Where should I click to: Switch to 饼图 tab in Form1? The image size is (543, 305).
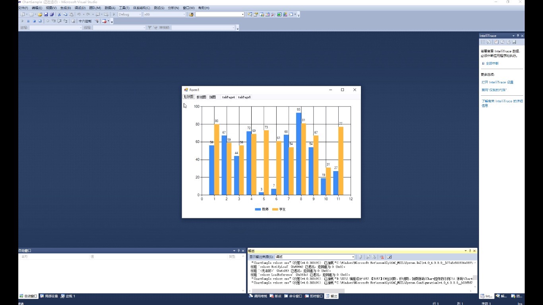pyautogui.click(x=213, y=97)
